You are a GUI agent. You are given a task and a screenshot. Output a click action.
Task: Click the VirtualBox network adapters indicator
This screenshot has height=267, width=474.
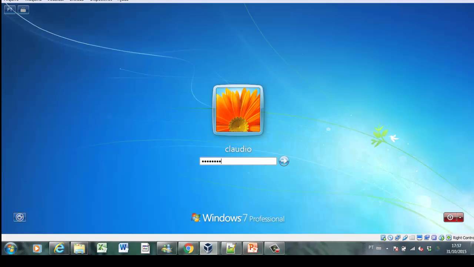pos(398,238)
